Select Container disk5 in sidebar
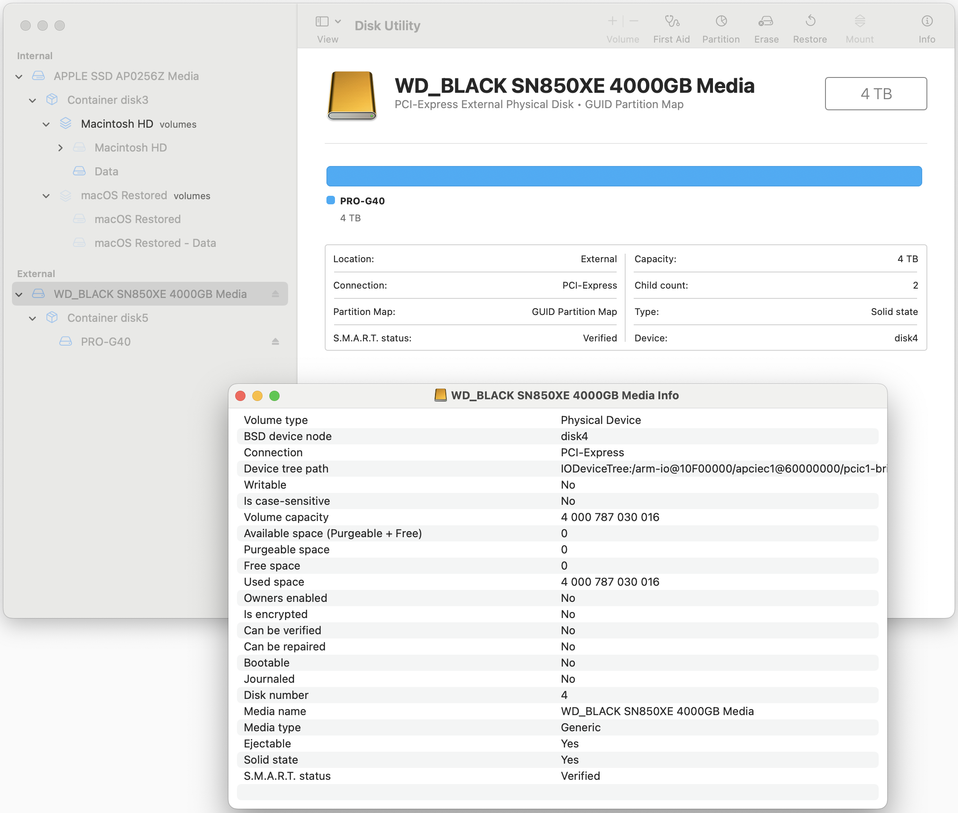 pos(107,318)
